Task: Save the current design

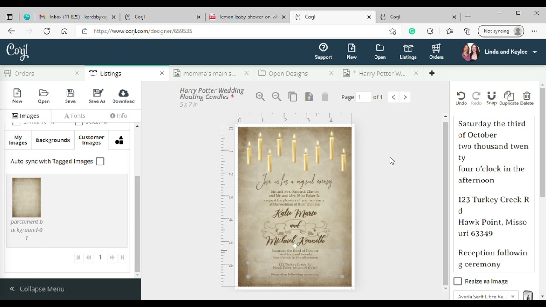Action: point(70,96)
